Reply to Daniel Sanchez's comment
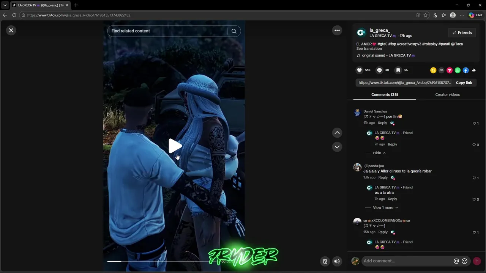Viewport: 486px width, 273px height. [x=382, y=123]
